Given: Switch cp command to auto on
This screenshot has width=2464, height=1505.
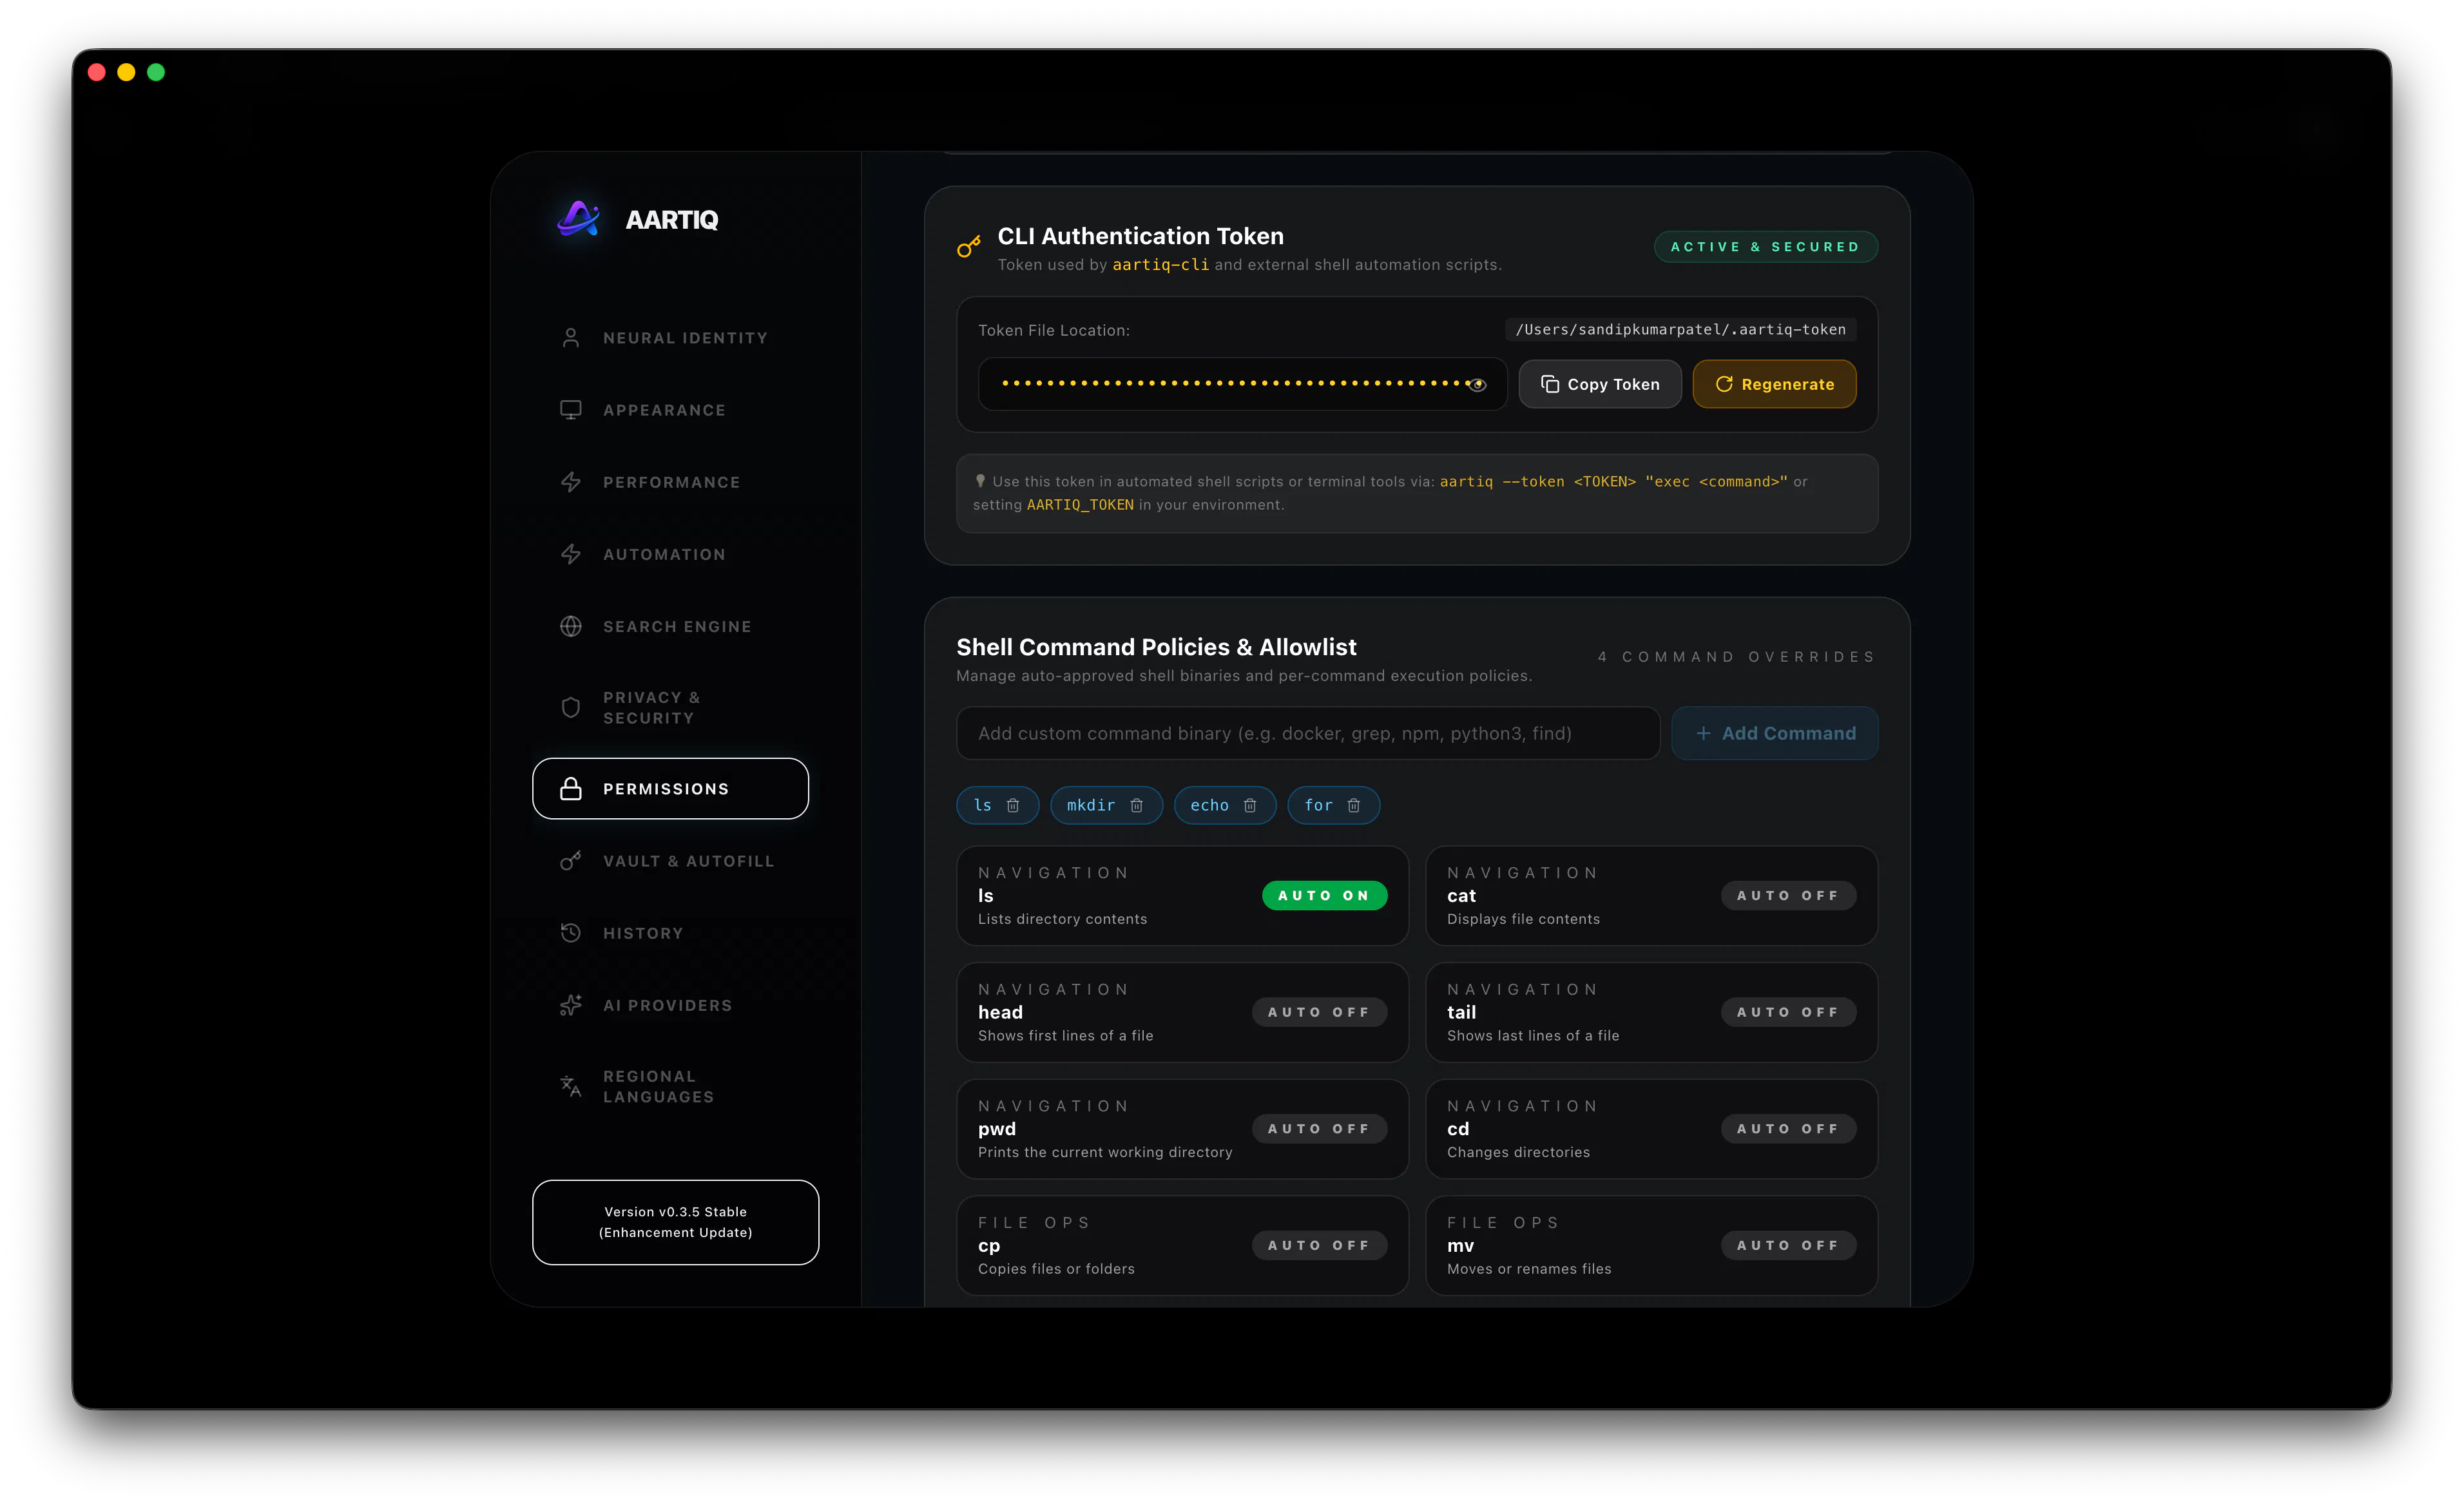Looking at the screenshot, I should pos(1319,1245).
